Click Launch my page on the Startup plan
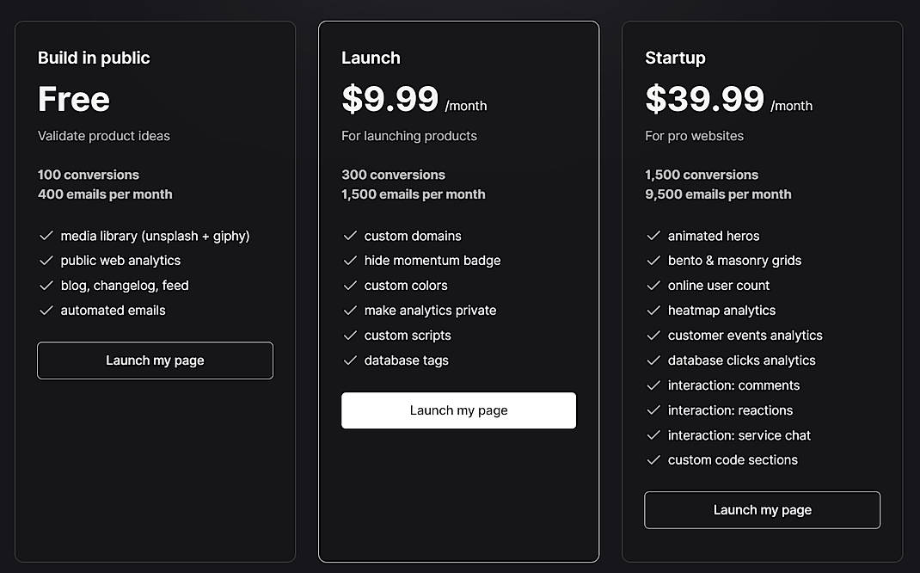 pos(762,509)
